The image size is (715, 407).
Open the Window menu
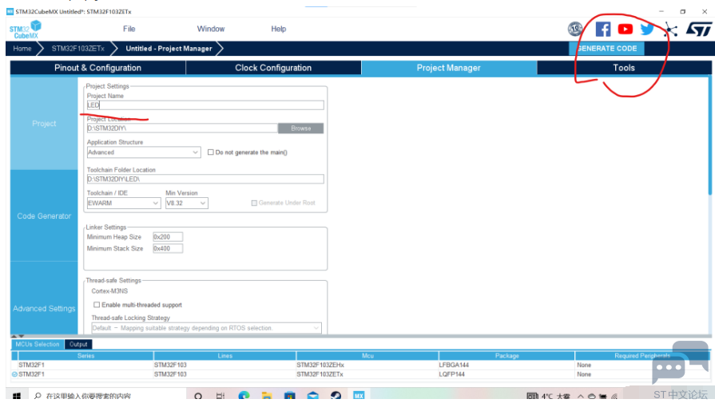pyautogui.click(x=211, y=29)
